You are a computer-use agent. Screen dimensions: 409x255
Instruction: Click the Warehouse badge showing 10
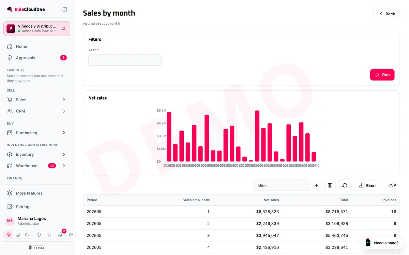click(52, 166)
